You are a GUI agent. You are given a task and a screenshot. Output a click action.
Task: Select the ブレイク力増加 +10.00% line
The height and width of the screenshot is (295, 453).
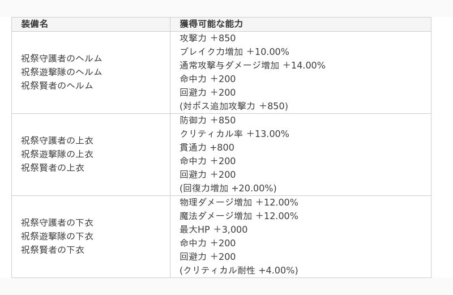pyautogui.click(x=234, y=52)
